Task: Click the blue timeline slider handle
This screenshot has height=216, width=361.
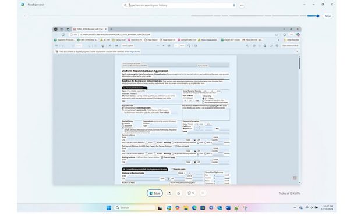Action: pos(318,16)
